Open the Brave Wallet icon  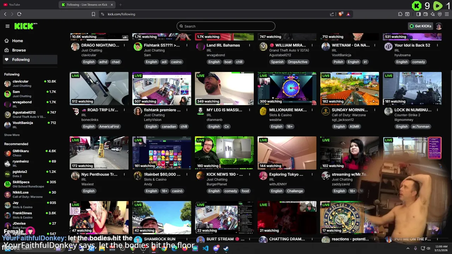(426, 14)
